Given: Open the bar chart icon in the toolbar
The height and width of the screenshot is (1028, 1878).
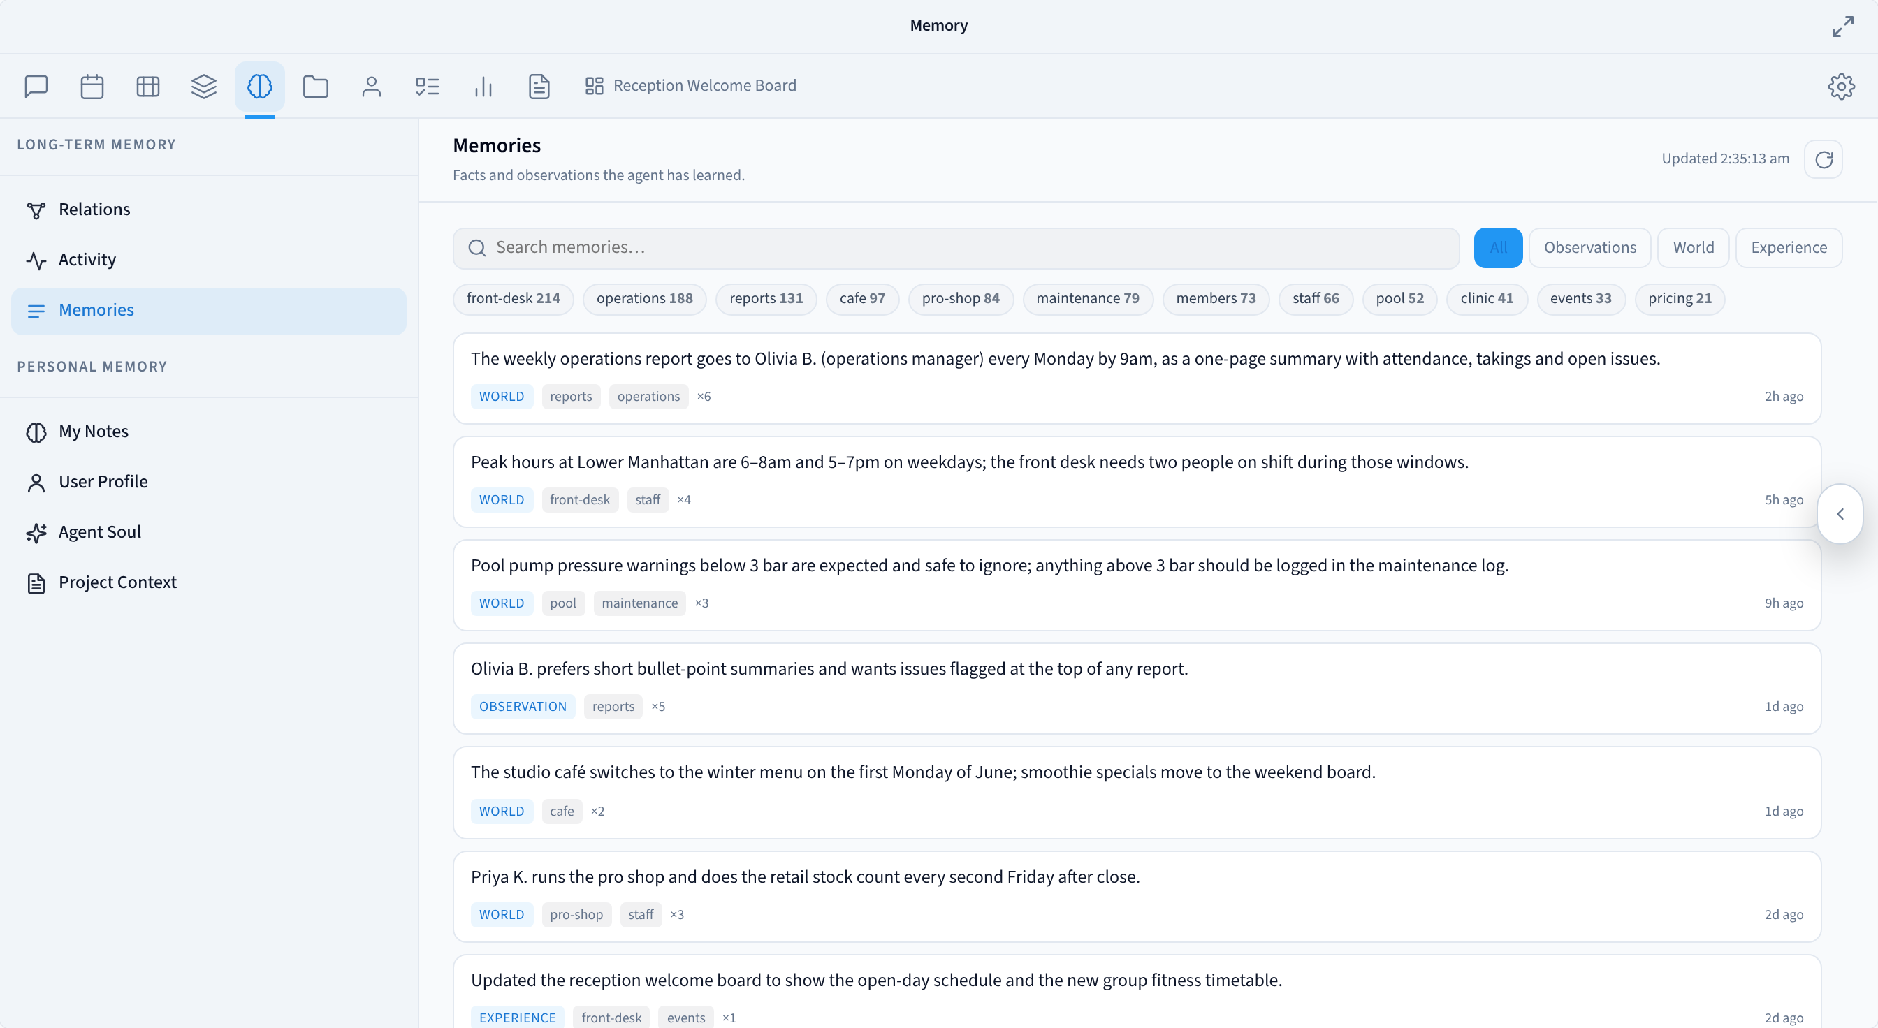Looking at the screenshot, I should [x=483, y=86].
